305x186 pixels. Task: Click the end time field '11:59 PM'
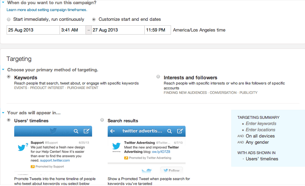point(158,30)
